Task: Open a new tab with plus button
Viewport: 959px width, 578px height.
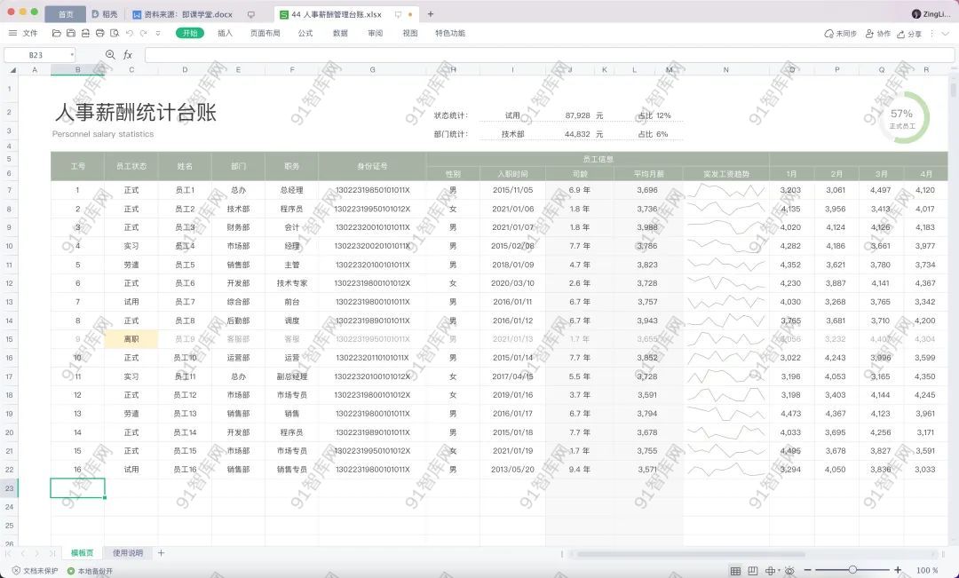Action: [x=431, y=14]
